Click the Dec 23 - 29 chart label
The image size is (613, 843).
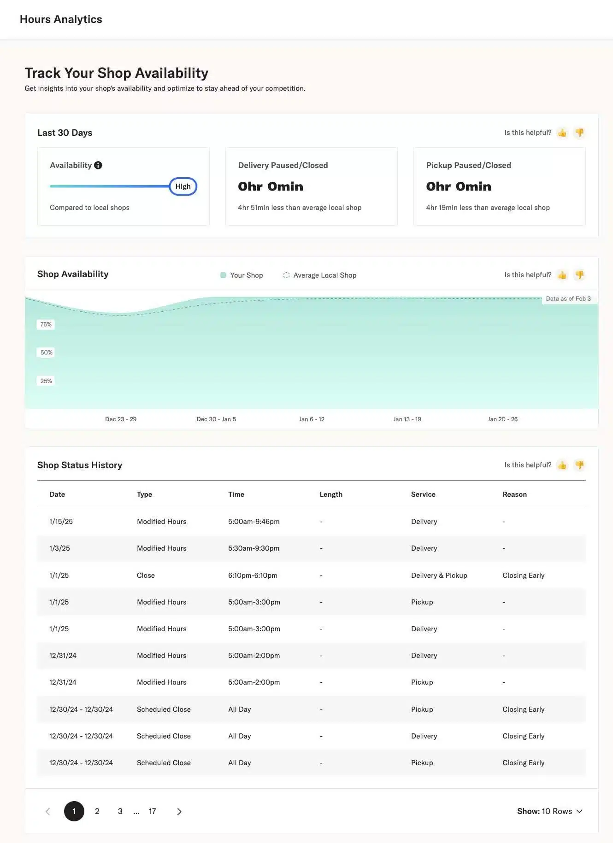[x=121, y=419]
